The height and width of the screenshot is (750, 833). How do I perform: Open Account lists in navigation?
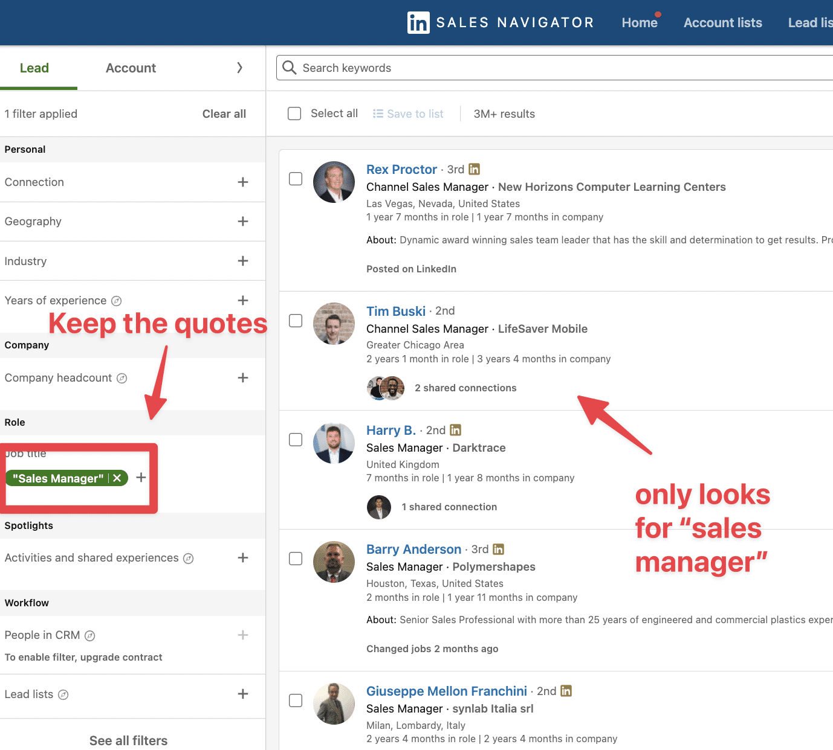click(x=723, y=22)
